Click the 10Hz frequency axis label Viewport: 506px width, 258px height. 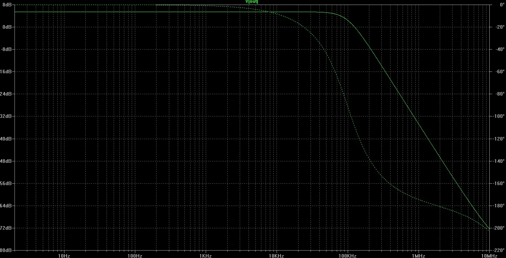tap(64, 256)
